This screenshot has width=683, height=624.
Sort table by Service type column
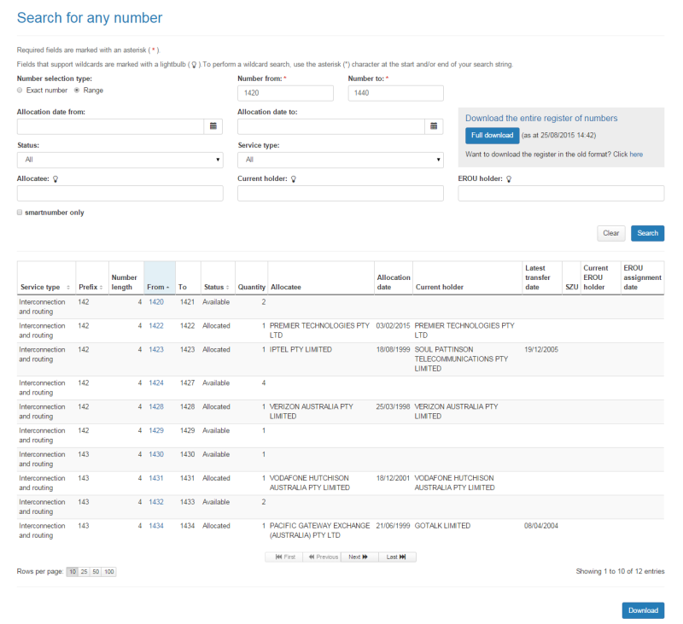pyautogui.click(x=46, y=278)
